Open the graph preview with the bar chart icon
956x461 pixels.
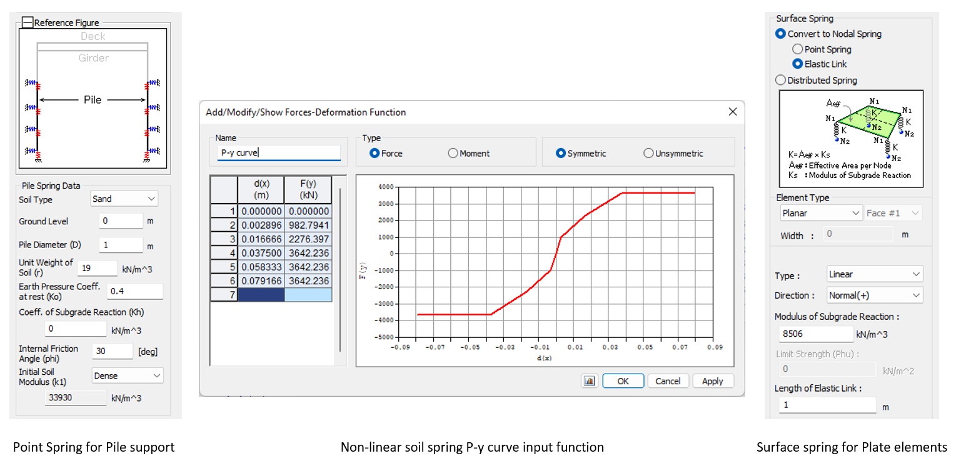click(x=588, y=380)
